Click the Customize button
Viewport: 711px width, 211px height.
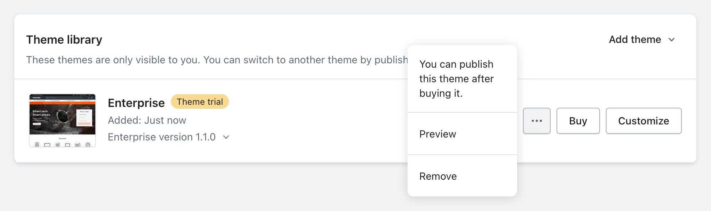(x=643, y=120)
